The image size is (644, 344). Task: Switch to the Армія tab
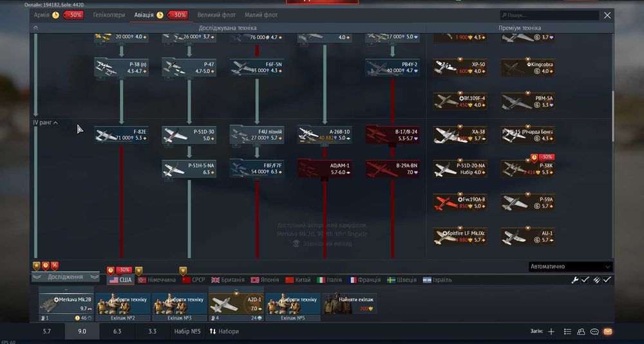[41, 15]
